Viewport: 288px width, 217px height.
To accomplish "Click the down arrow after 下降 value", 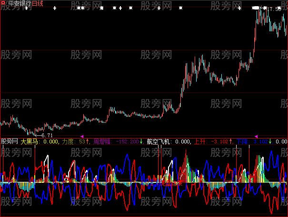I will coord(270,142).
